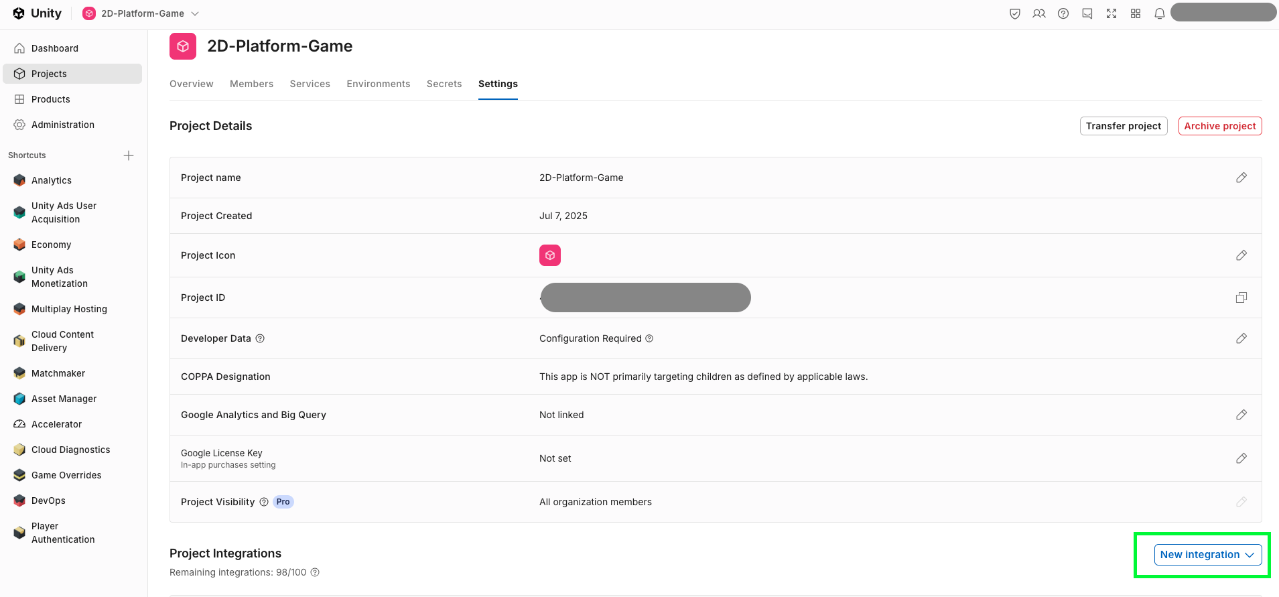Edit Google Analytics and Big Query linking
The image size is (1279, 597).
point(1241,415)
